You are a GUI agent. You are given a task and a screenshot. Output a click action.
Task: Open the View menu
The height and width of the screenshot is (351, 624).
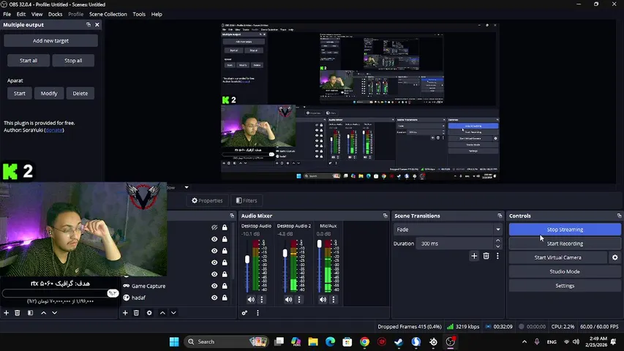click(37, 14)
